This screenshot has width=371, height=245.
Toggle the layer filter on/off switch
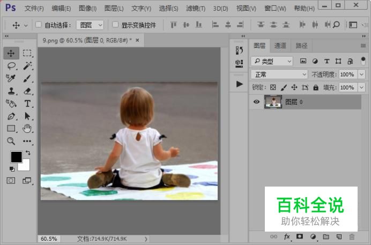[x=363, y=61]
